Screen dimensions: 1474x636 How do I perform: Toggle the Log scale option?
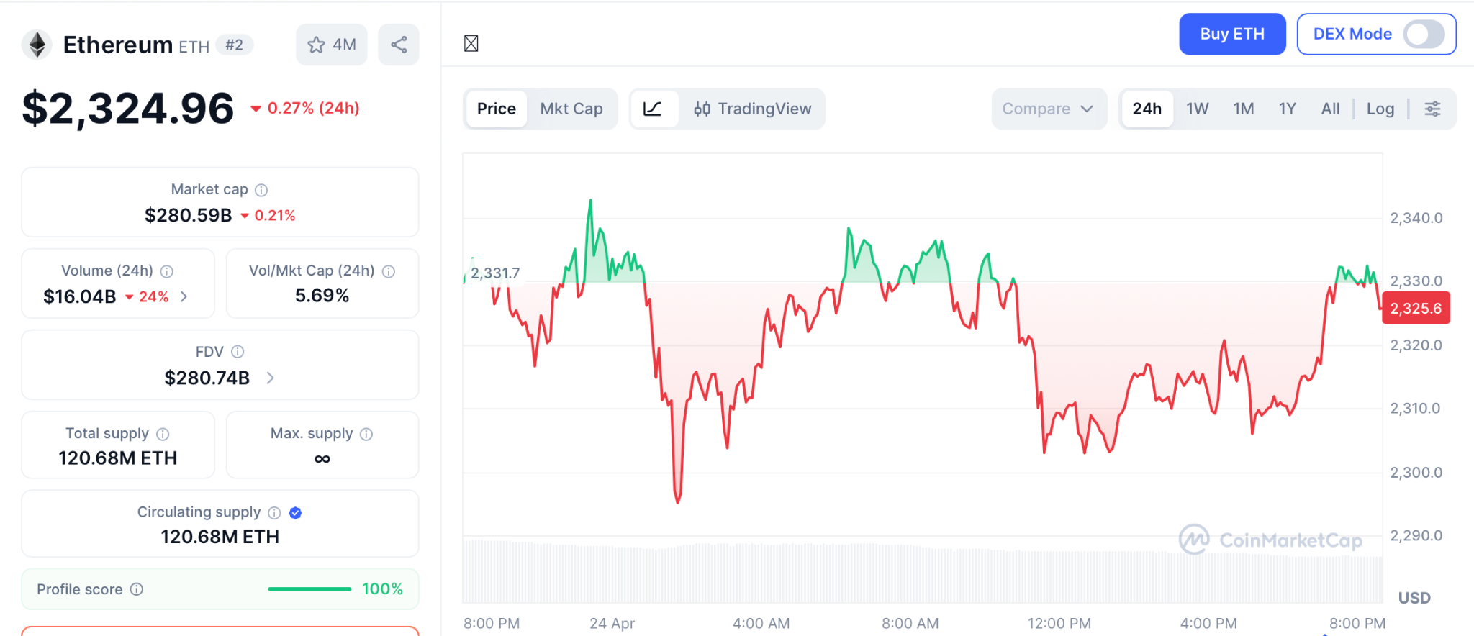(x=1380, y=109)
